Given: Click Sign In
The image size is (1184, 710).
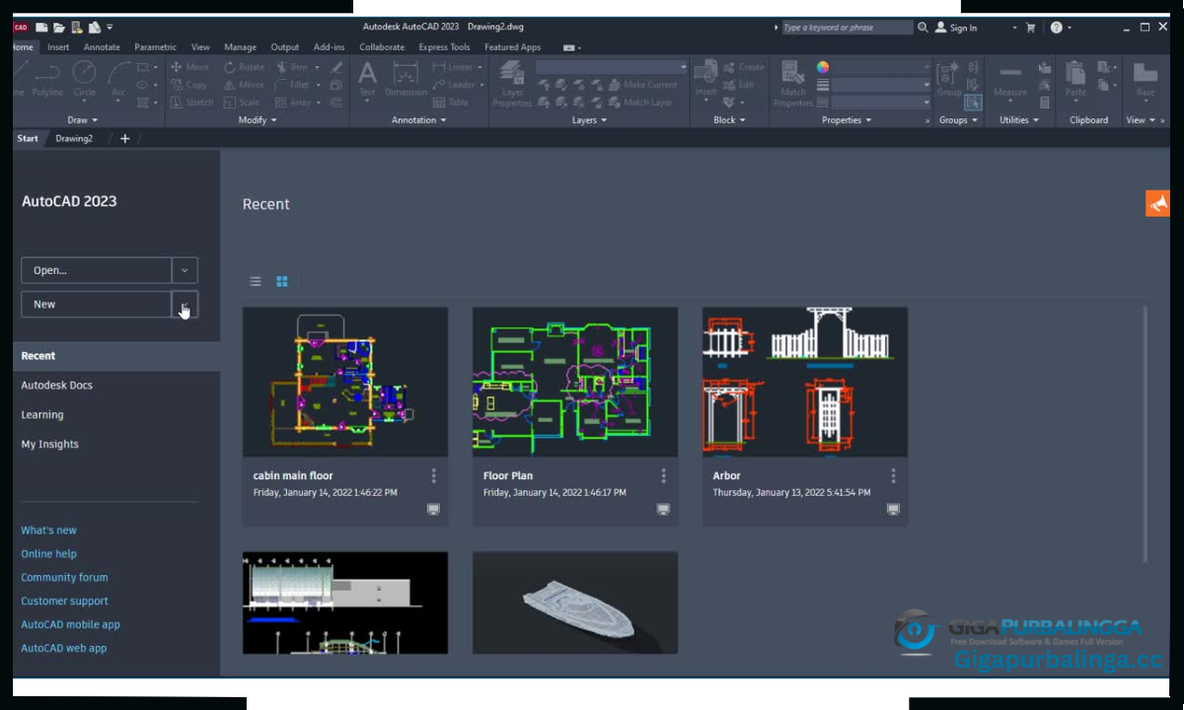Looking at the screenshot, I should point(956,28).
